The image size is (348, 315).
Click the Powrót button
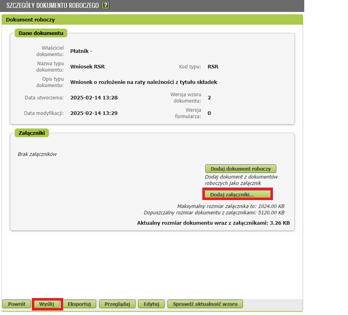click(x=16, y=304)
